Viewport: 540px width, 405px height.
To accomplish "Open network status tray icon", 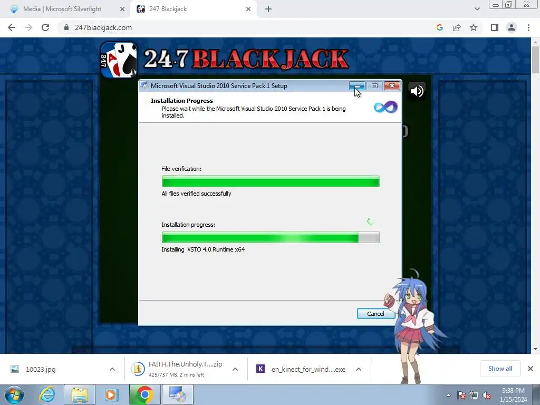I will pyautogui.click(x=474, y=395).
